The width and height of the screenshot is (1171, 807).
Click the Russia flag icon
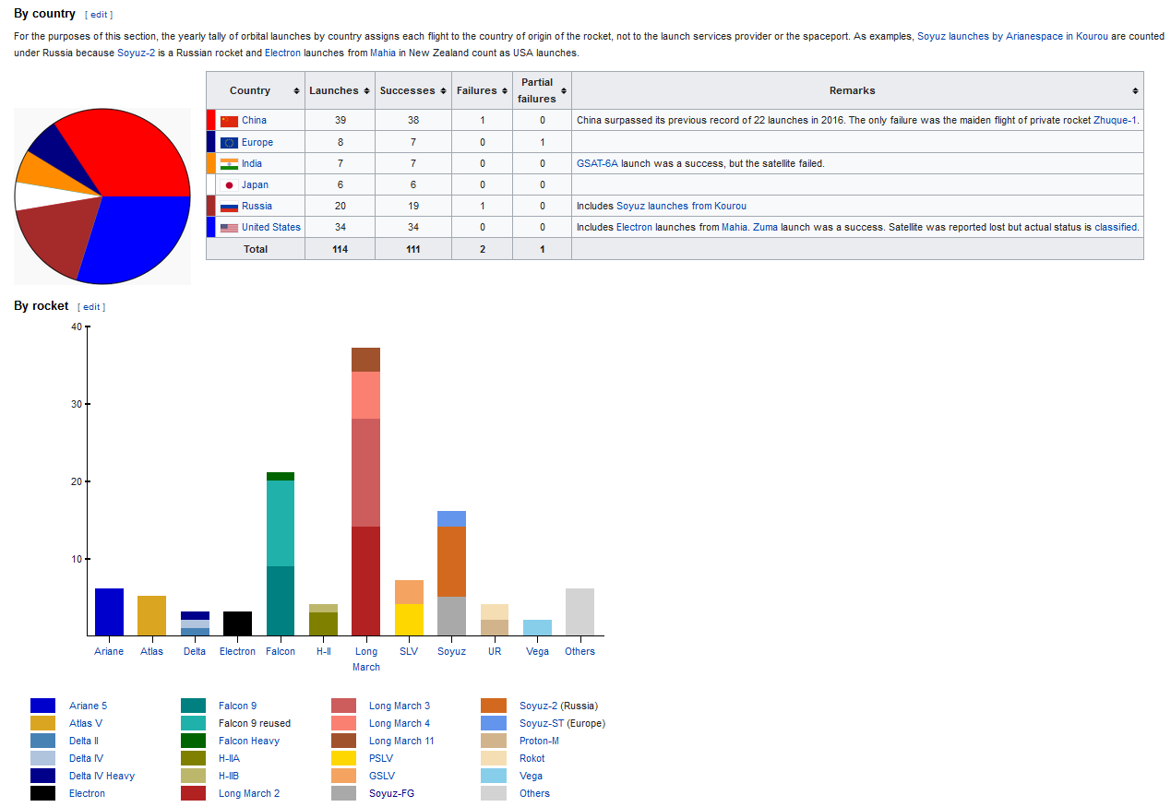click(229, 207)
